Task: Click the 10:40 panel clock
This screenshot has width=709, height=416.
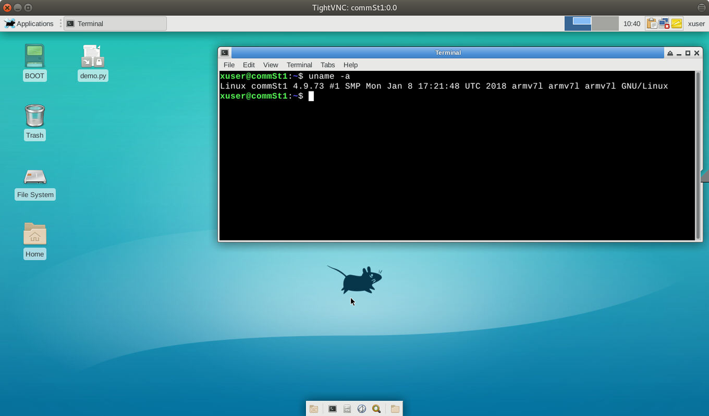Action: point(632,24)
